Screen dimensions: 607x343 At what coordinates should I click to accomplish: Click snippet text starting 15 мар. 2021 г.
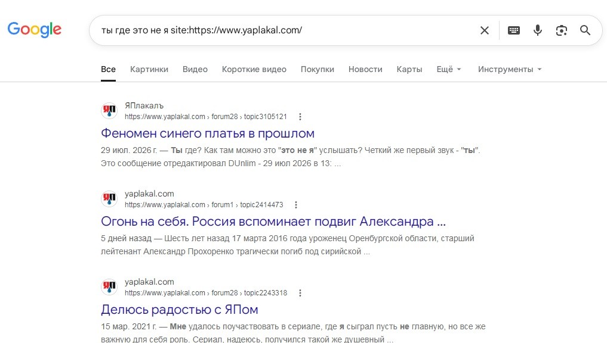[x=293, y=332]
